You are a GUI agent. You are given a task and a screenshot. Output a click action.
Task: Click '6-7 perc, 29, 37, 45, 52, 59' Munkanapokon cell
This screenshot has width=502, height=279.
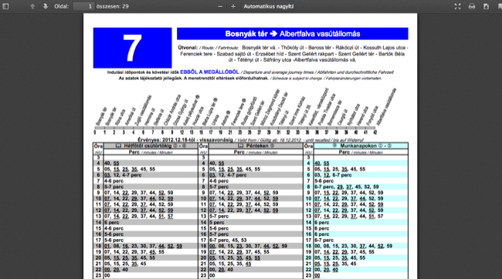click(347, 187)
